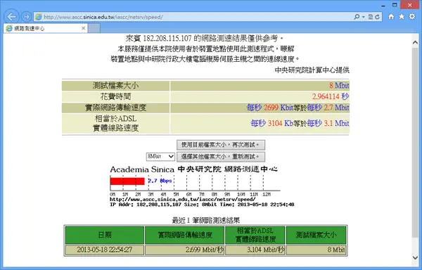Open the browser Home icon
This screenshot has width=422, height=270.
pyautogui.click(x=391, y=17)
